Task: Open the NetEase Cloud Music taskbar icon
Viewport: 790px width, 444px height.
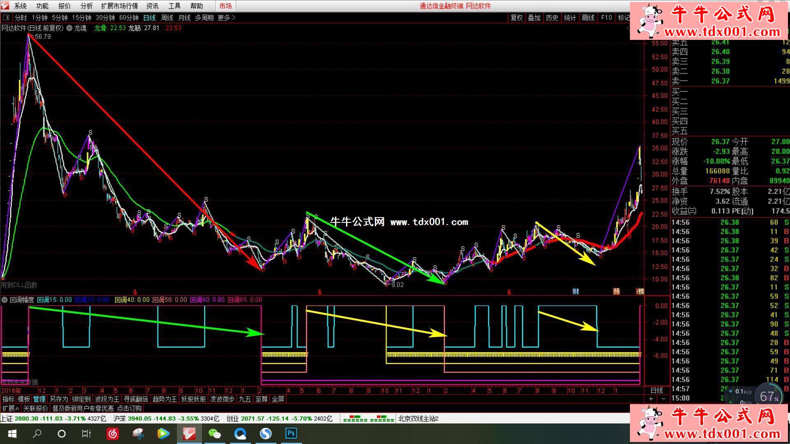Action: coord(113,434)
